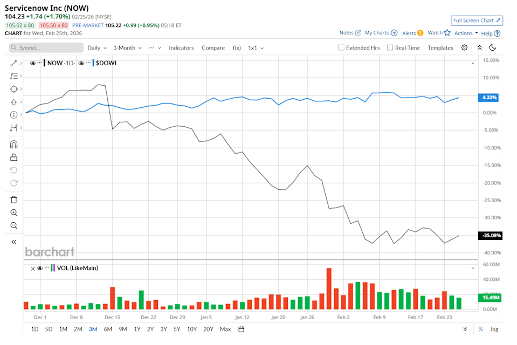Image resolution: width=517 pixels, height=345 pixels.
Task: Click the 4.33% blue price label
Action: tap(488, 97)
